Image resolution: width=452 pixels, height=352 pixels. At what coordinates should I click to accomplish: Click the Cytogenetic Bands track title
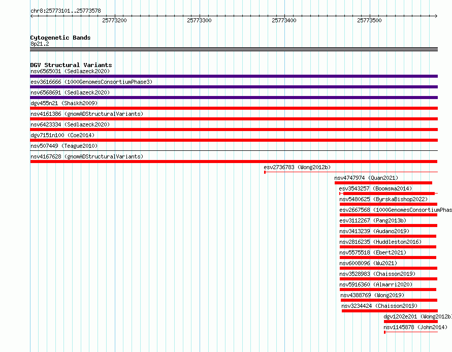[60, 38]
